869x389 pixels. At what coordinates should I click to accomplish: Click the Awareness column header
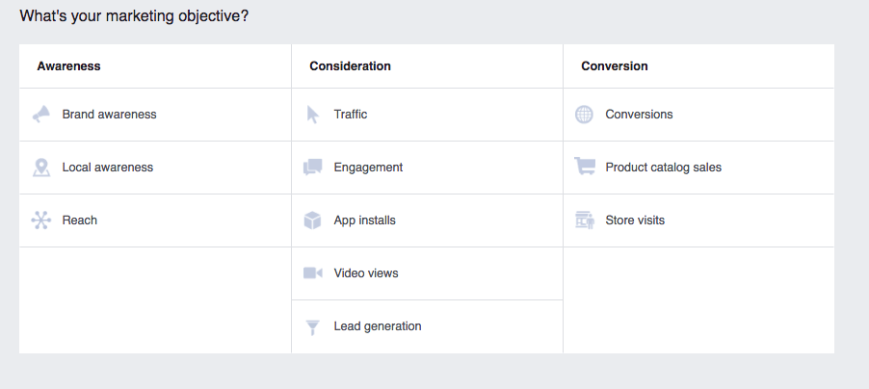(x=68, y=65)
